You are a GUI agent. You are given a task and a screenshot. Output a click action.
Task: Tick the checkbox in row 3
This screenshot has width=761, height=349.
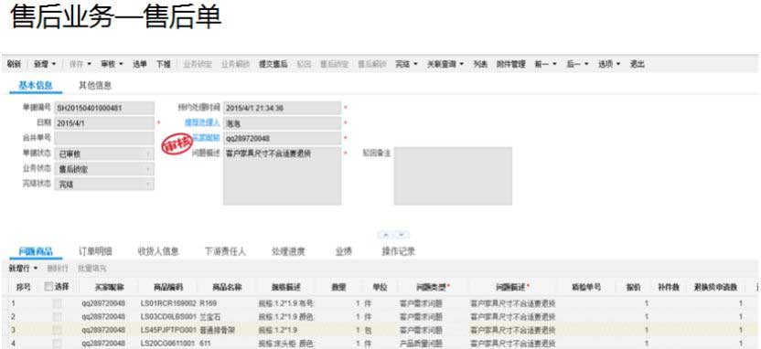[x=58, y=330]
